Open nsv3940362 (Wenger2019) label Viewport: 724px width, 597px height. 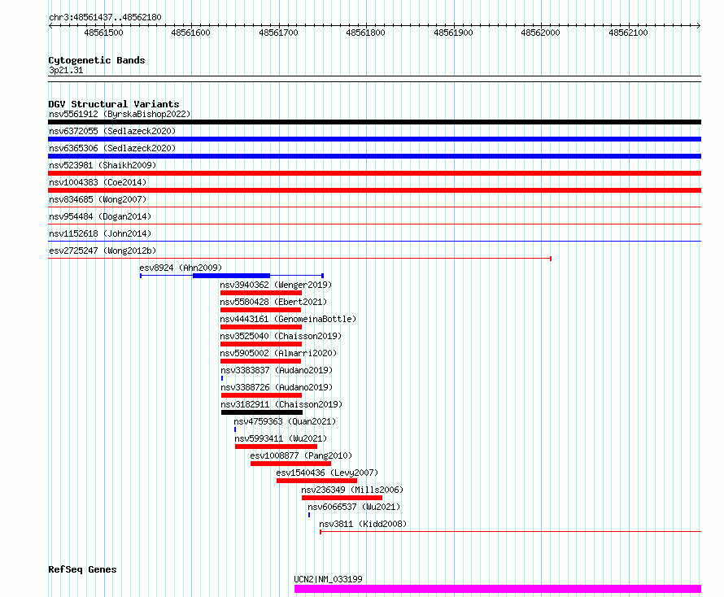[x=276, y=285]
